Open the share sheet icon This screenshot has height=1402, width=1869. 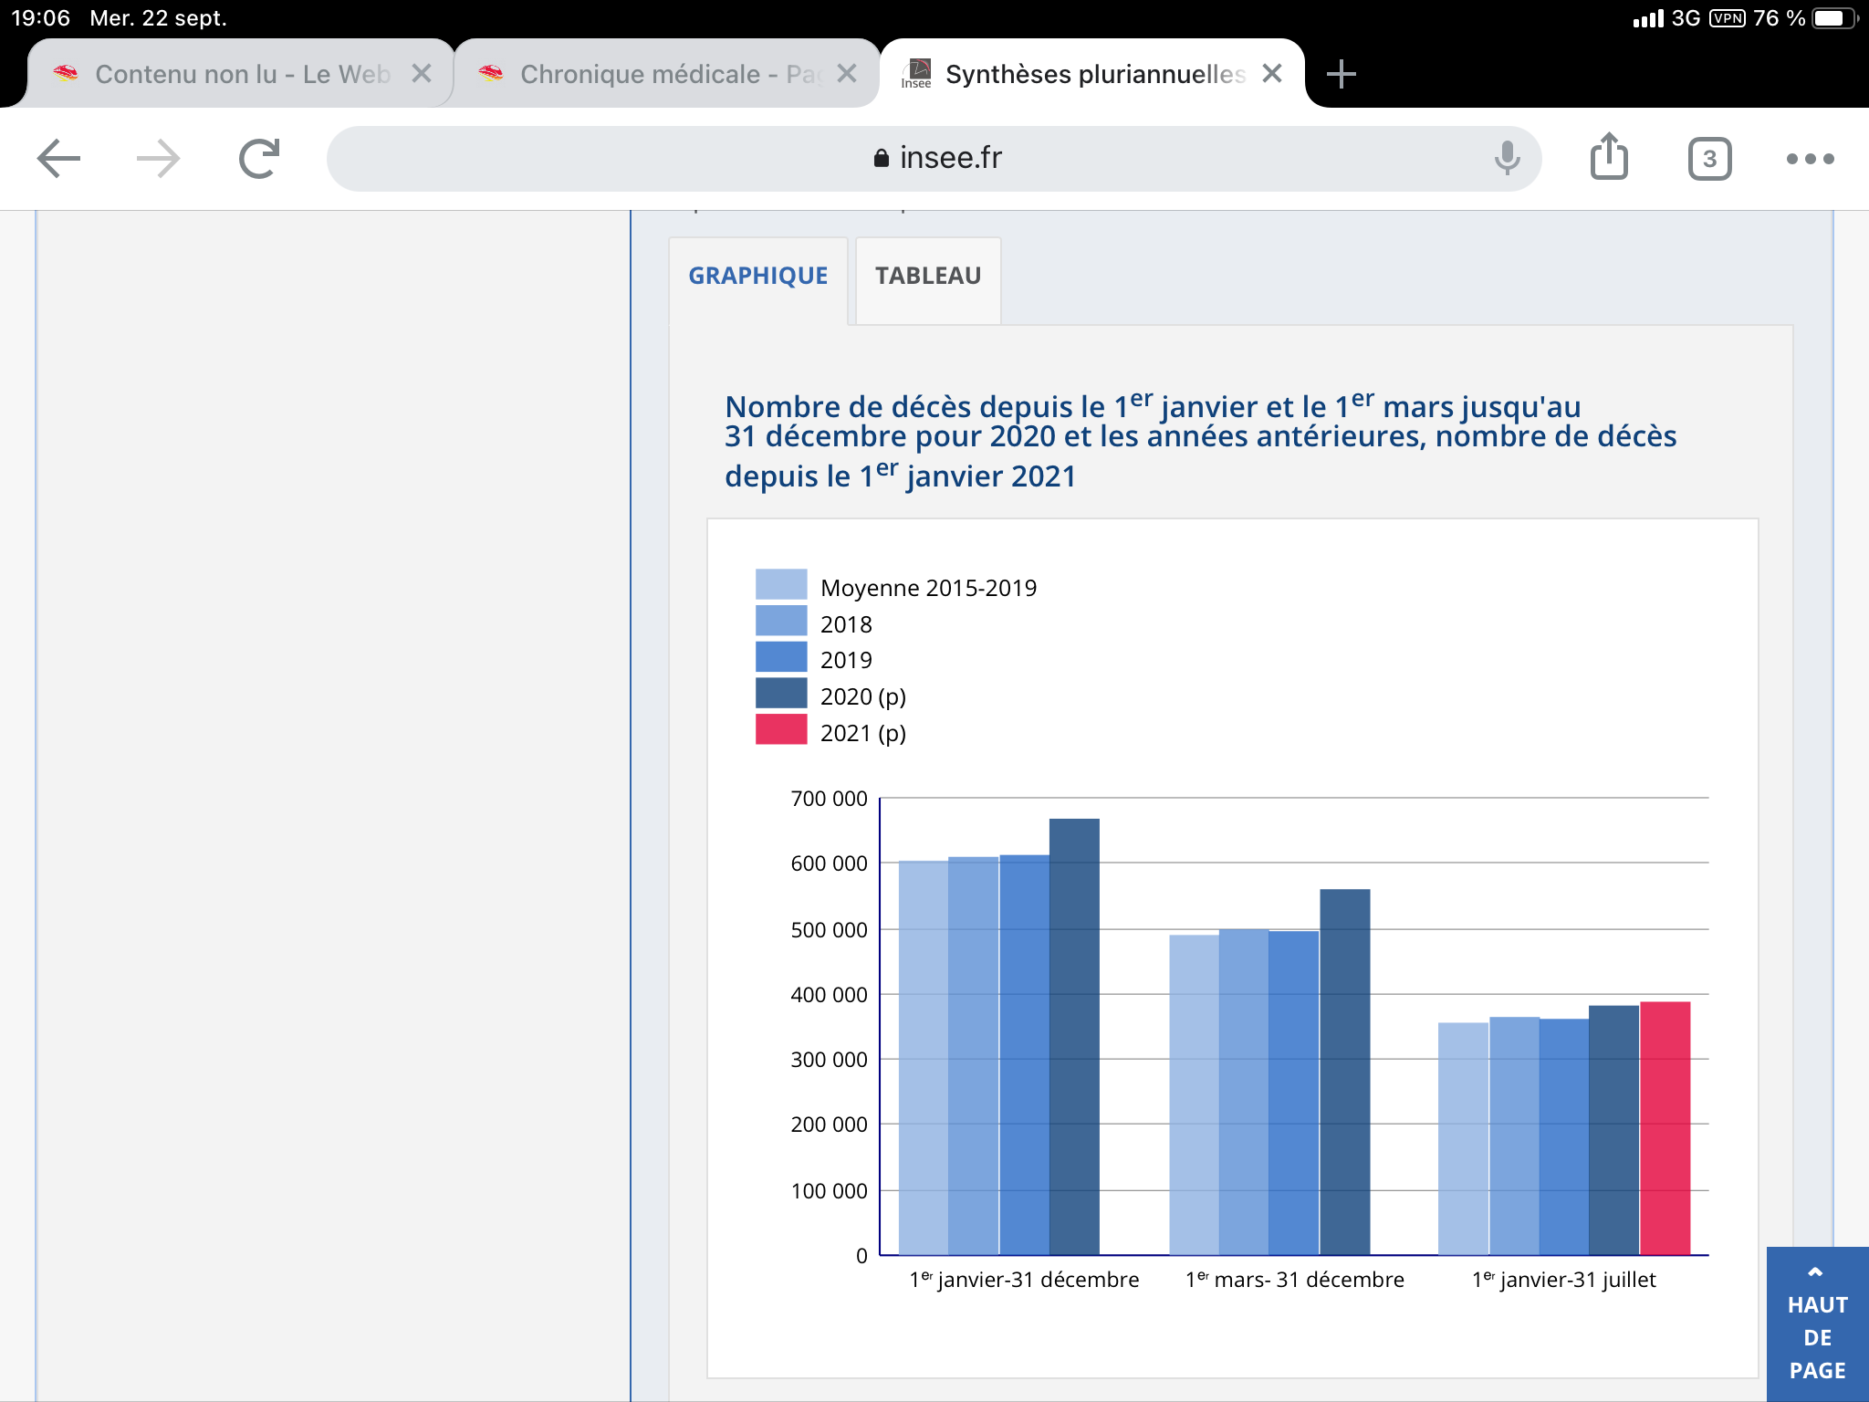click(1609, 157)
